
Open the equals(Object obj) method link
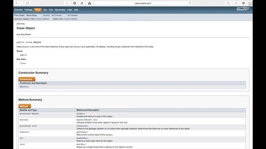[x=87, y=120]
